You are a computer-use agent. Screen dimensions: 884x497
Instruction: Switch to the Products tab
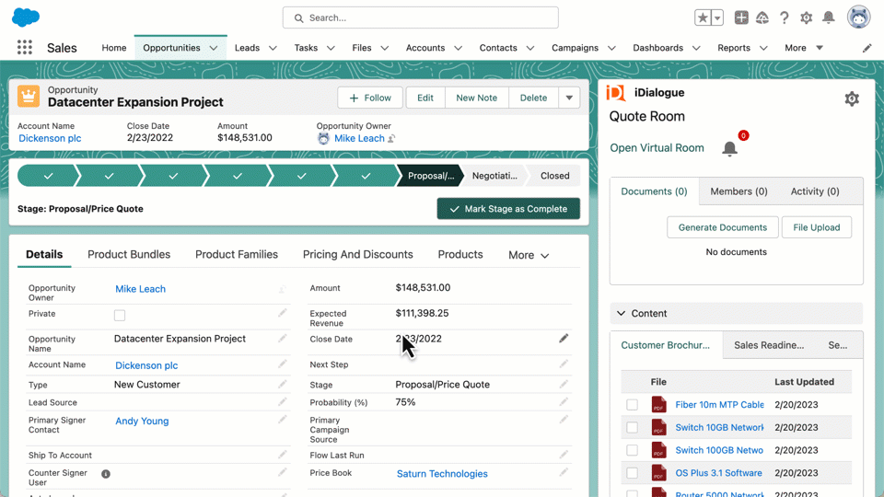[460, 254]
